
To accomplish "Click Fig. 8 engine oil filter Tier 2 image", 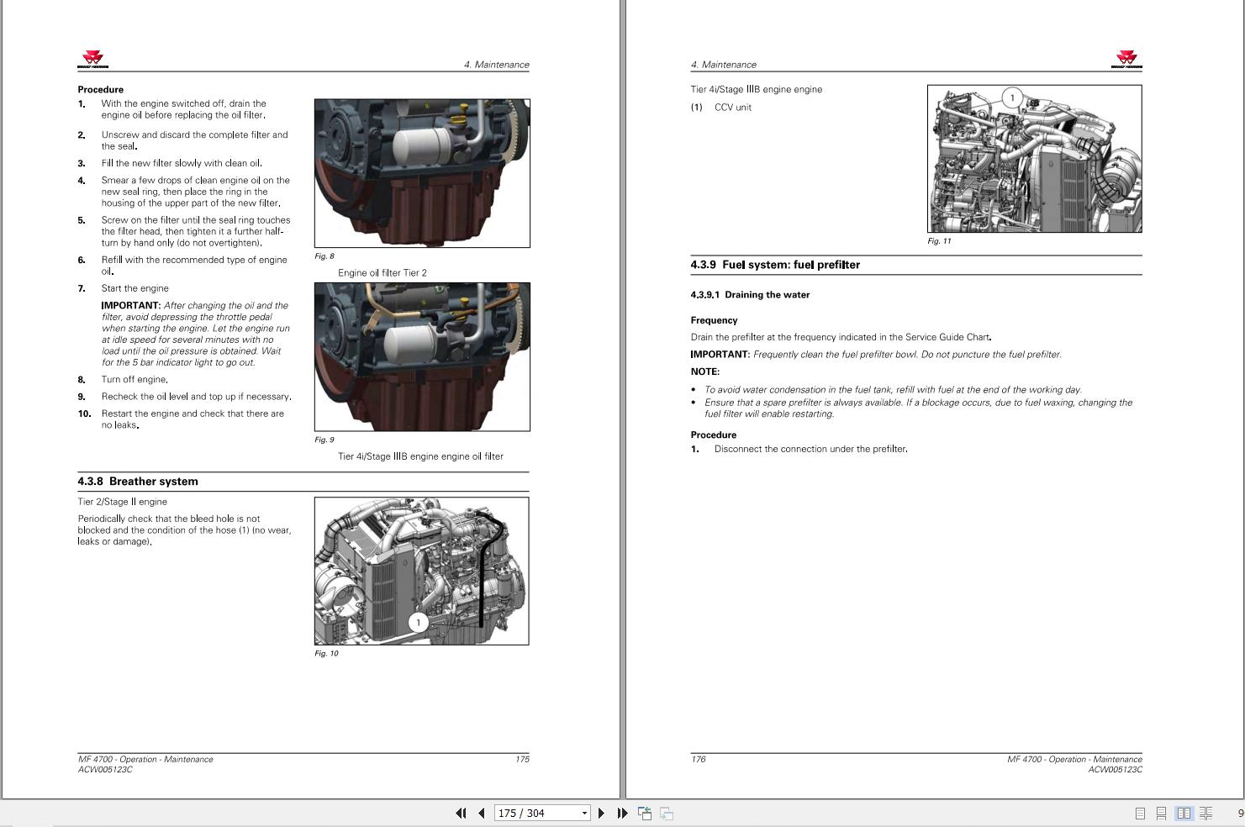I will 422,173.
